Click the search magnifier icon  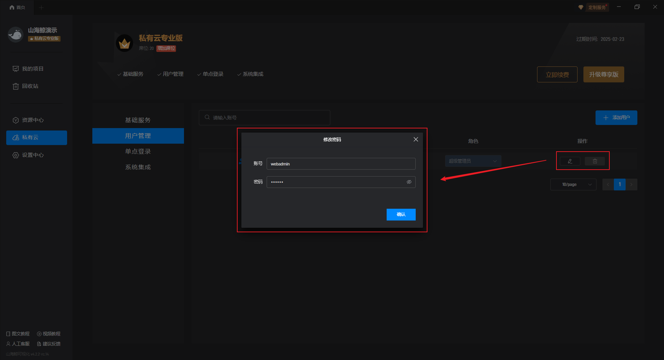point(207,117)
